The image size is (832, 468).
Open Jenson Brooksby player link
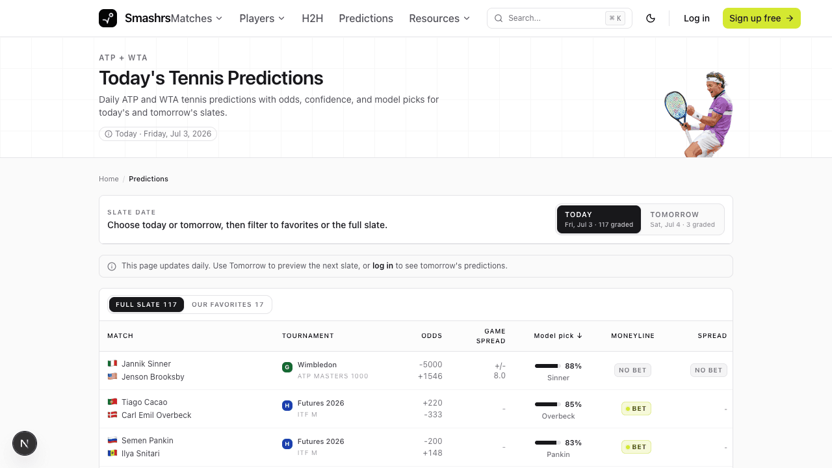point(153,377)
